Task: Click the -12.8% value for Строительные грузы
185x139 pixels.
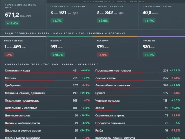Action: coord(175,115)
